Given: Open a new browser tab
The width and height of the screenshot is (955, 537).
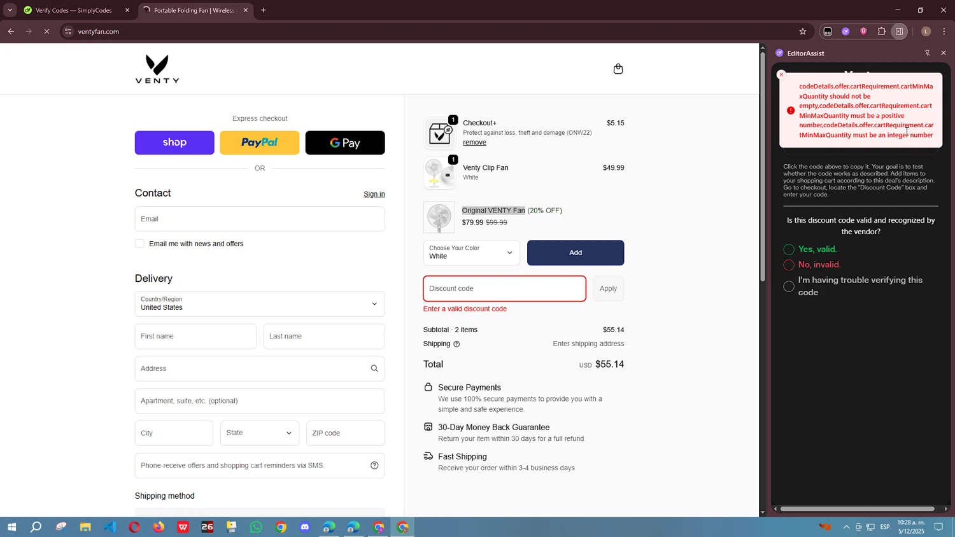Looking at the screenshot, I should (x=264, y=10).
